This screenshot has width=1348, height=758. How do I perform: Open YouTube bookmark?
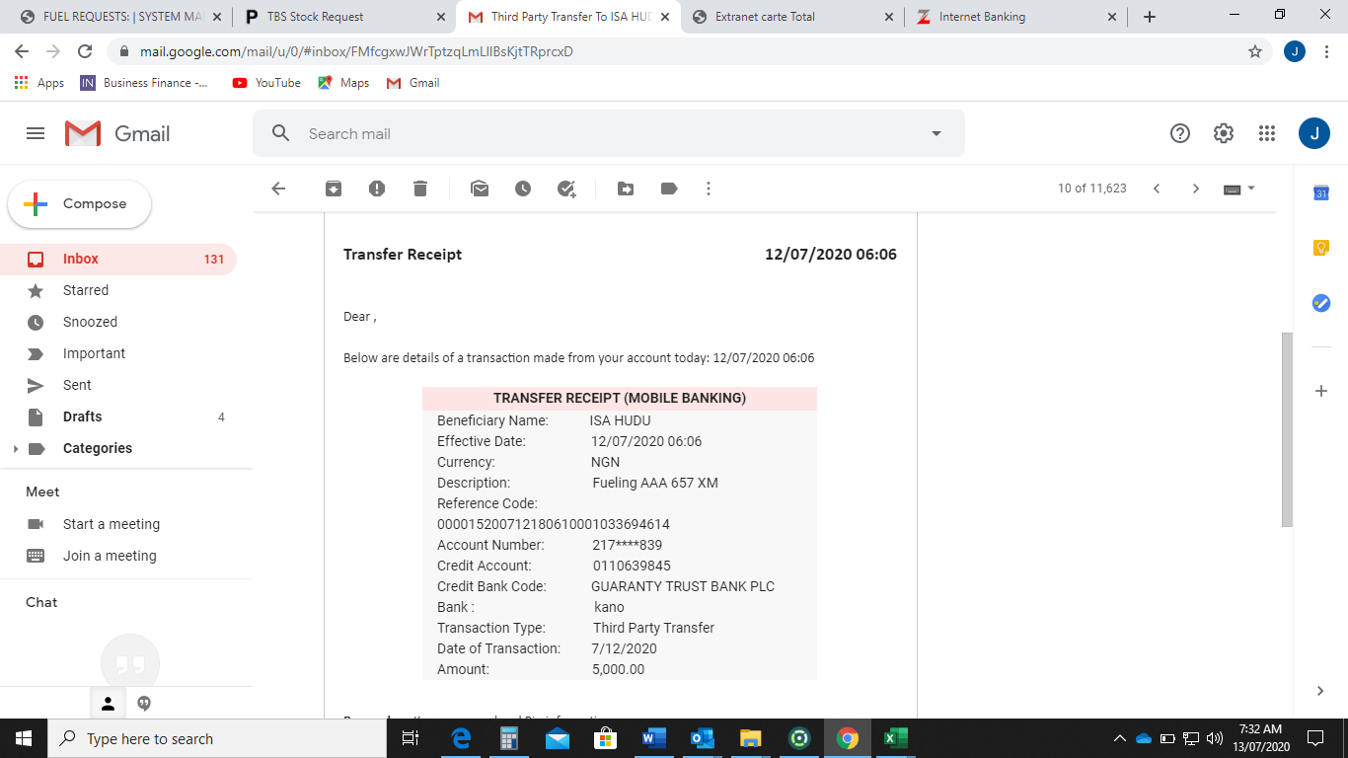[x=266, y=83]
